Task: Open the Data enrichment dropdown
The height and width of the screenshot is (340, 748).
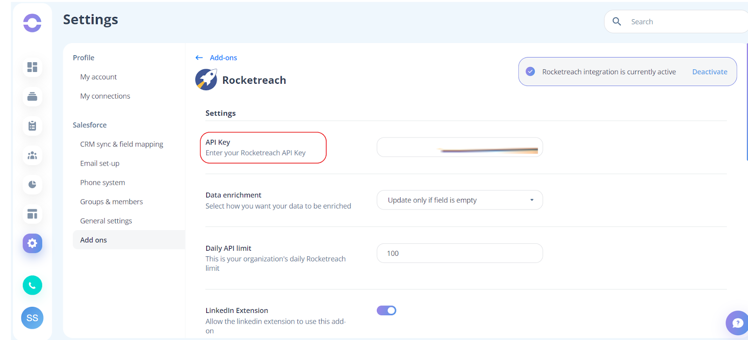Action: tap(460, 200)
